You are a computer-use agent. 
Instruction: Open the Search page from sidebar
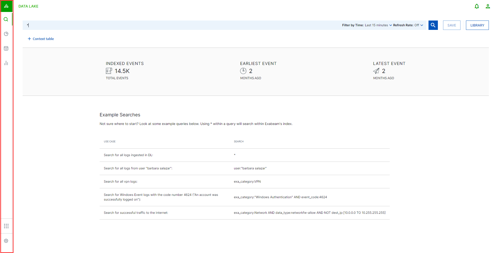pyautogui.click(x=6, y=19)
